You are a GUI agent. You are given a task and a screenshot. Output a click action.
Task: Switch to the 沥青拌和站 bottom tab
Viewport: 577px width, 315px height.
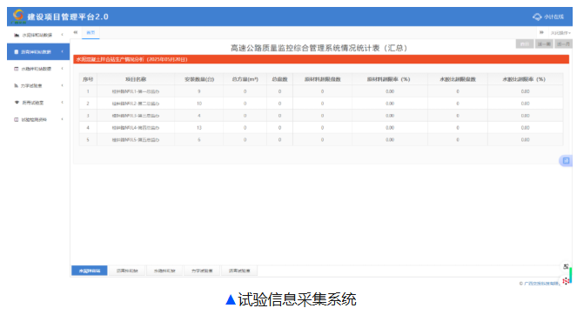tap(127, 271)
